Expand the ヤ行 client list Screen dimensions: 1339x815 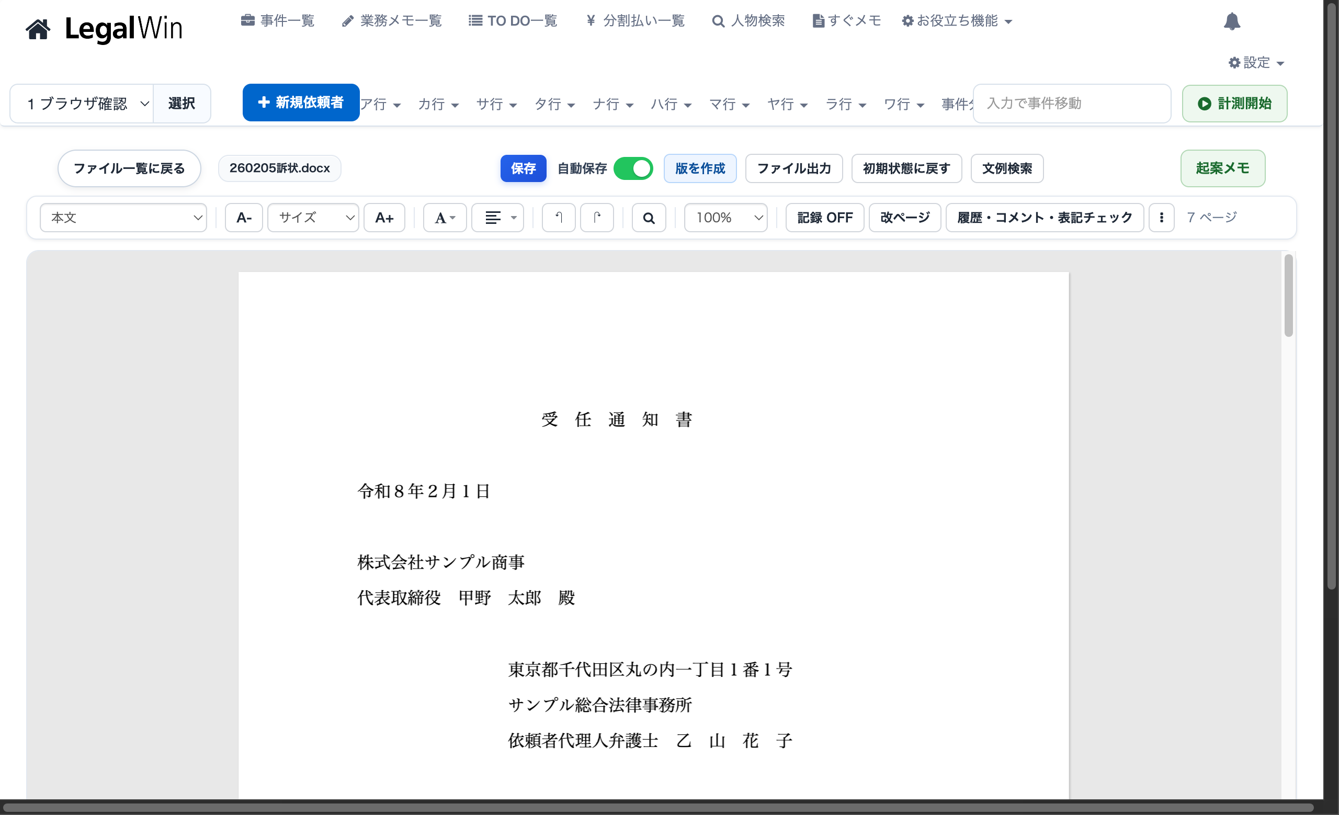click(x=787, y=104)
